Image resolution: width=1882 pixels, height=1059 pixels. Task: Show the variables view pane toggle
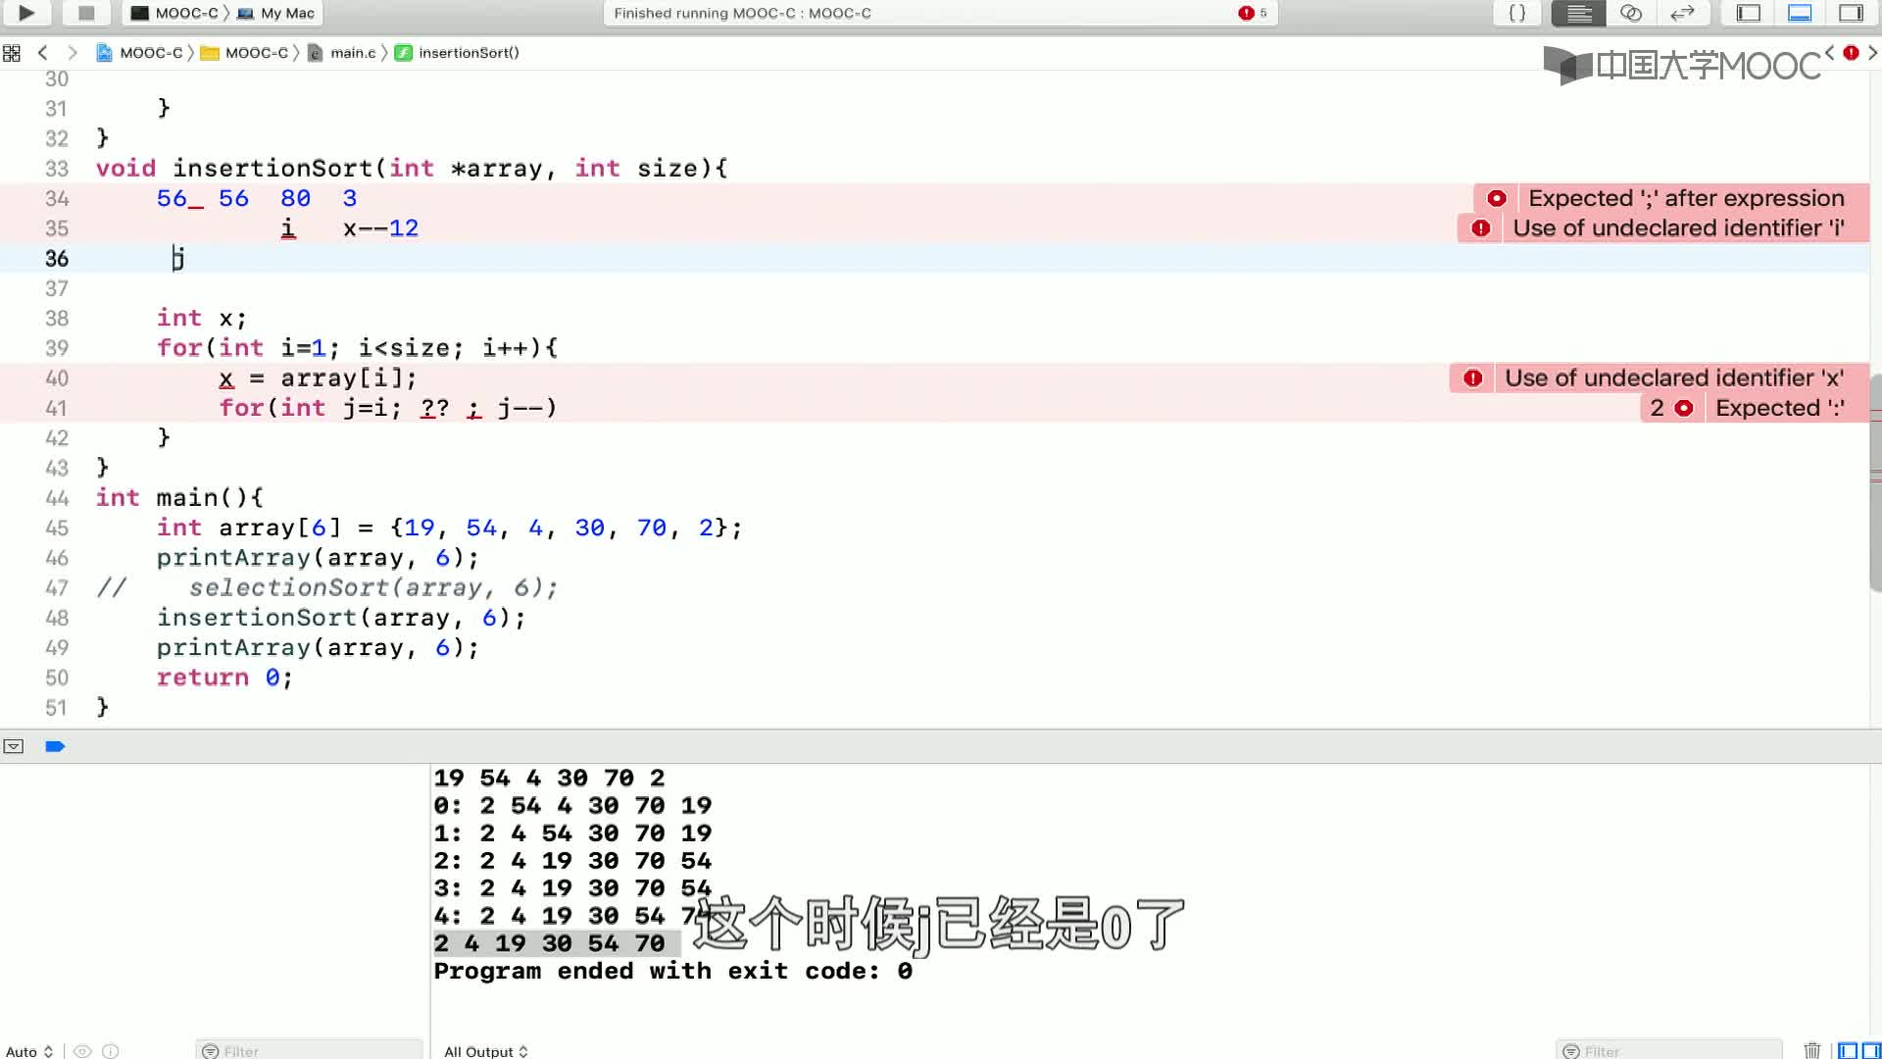(x=1847, y=1050)
